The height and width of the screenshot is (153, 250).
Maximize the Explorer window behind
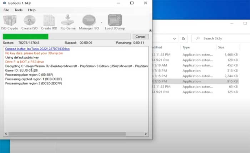point(245,23)
